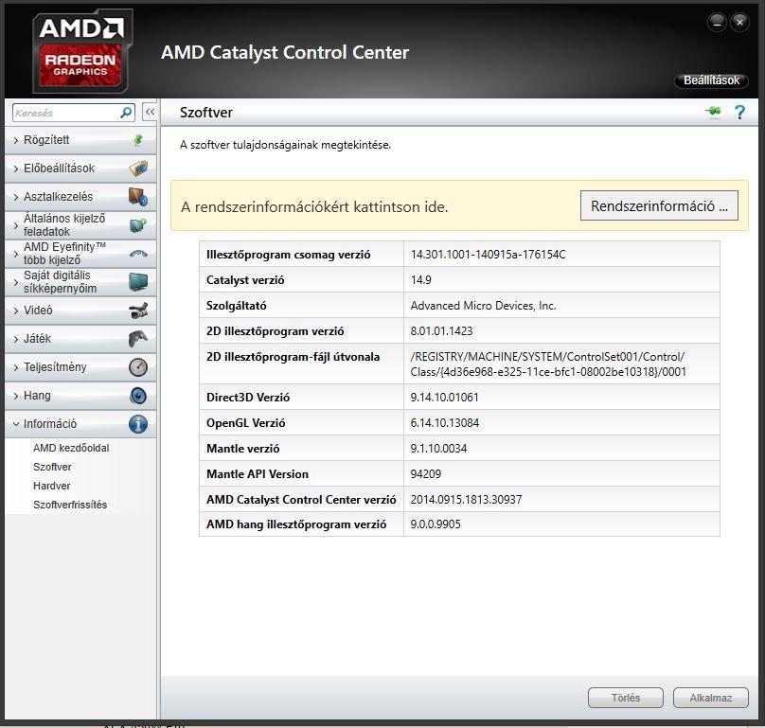The image size is (765, 728).
Task: Click the Mantle verzió value 9.1.10.0034
Action: tap(438, 449)
